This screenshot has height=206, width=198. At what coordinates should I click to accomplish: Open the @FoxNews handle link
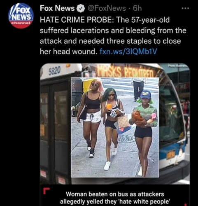coord(107,8)
